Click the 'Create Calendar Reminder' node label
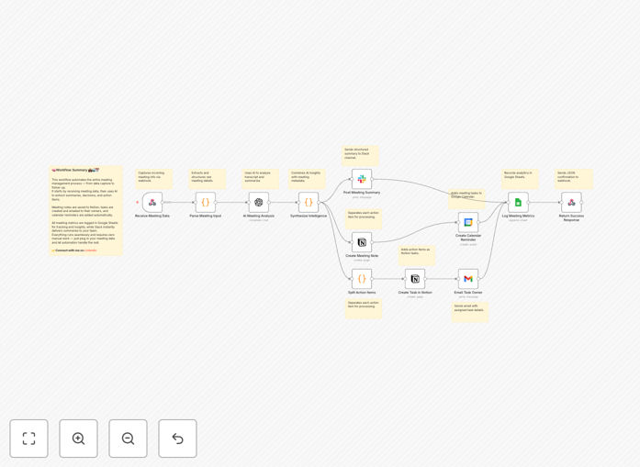The width and height of the screenshot is (640, 467). click(x=468, y=238)
